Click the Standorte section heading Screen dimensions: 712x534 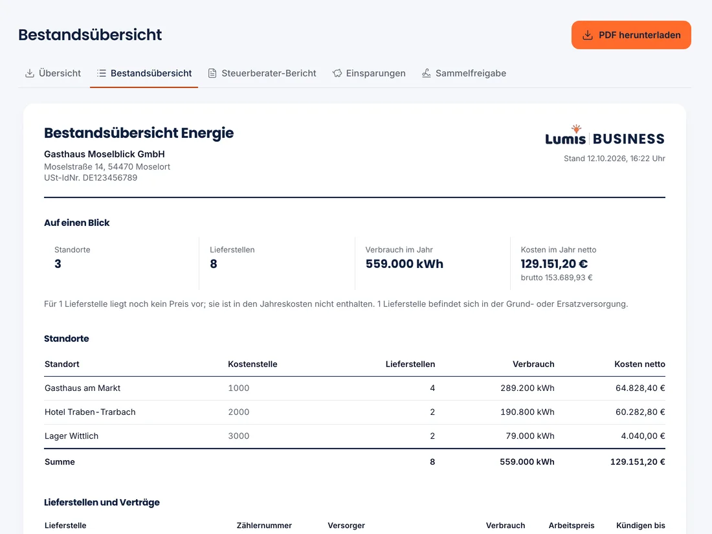pyautogui.click(x=66, y=339)
